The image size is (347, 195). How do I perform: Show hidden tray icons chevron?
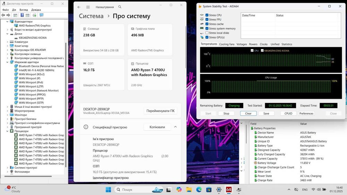click(289, 189)
